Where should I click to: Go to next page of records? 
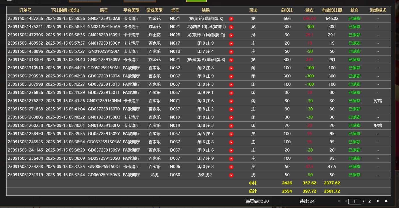(x=378, y=201)
